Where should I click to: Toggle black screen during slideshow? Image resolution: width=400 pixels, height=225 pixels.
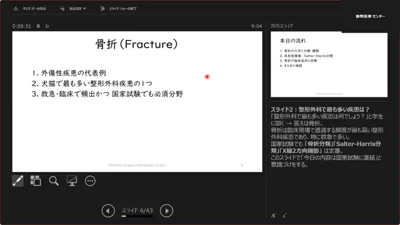pyautogui.click(x=72, y=181)
